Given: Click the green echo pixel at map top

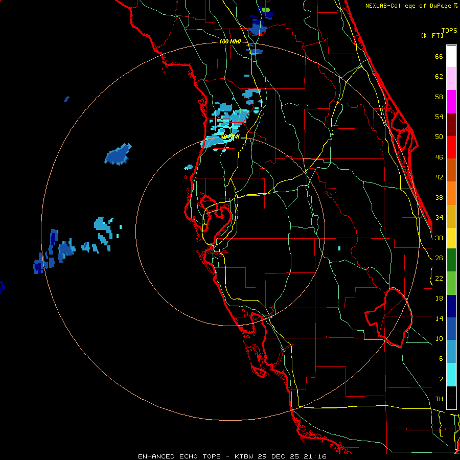Looking at the screenshot, I should tap(265, 10).
